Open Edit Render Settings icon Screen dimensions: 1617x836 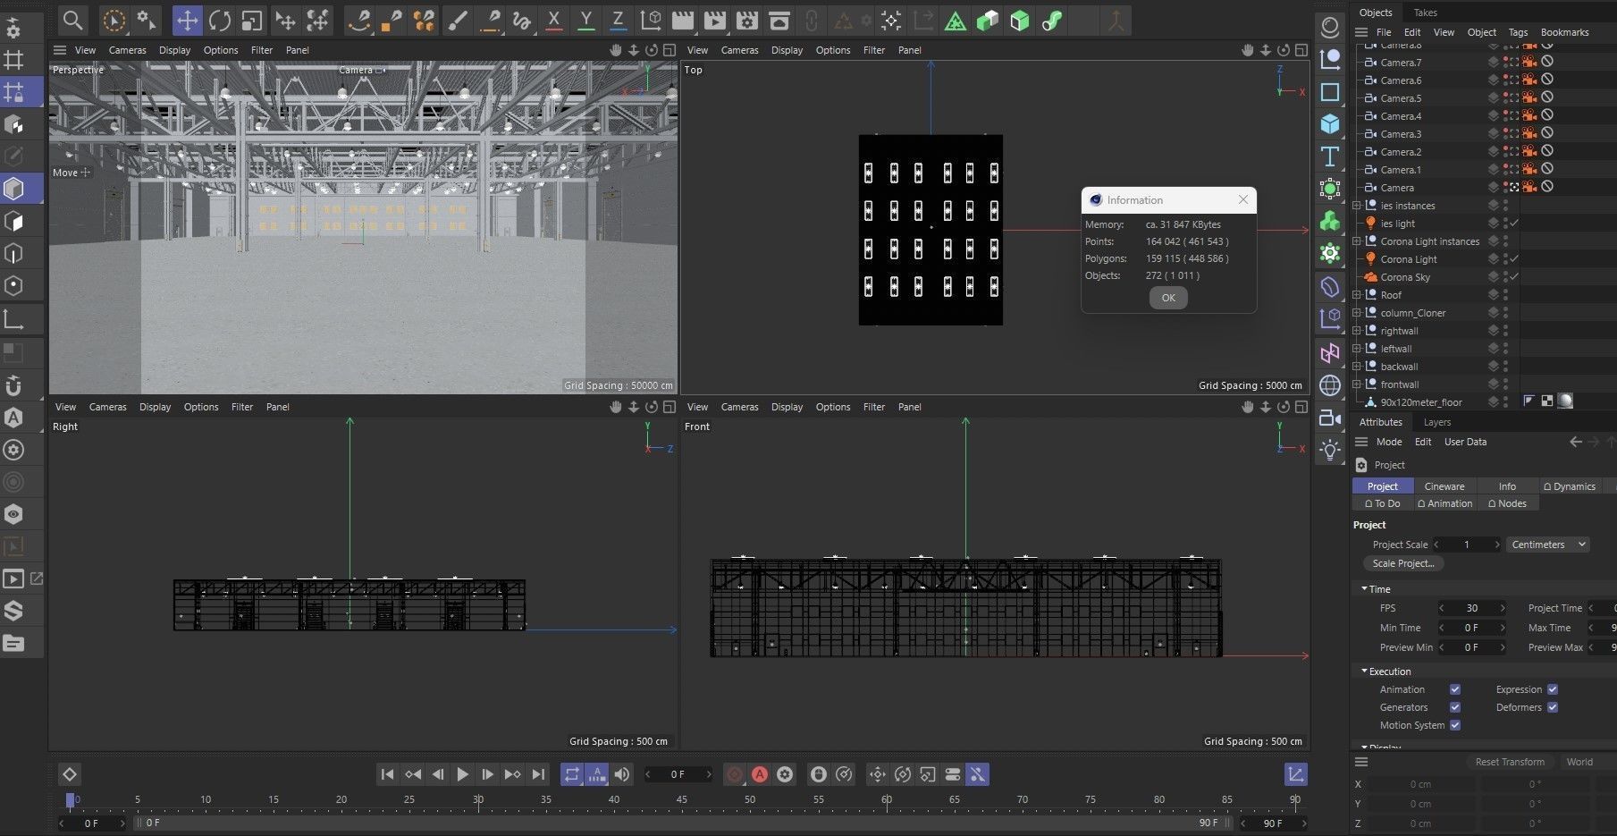(747, 20)
